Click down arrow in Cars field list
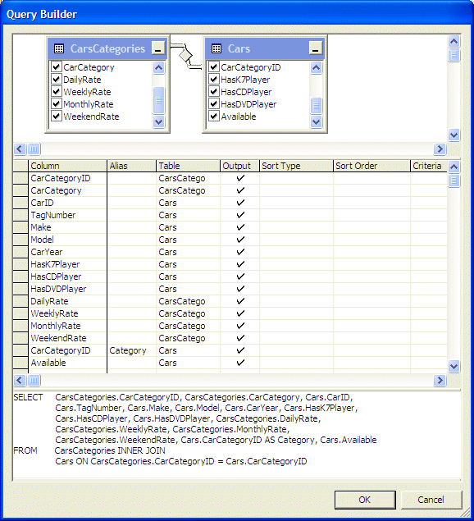Image resolution: width=474 pixels, height=521 pixels. pos(316,122)
